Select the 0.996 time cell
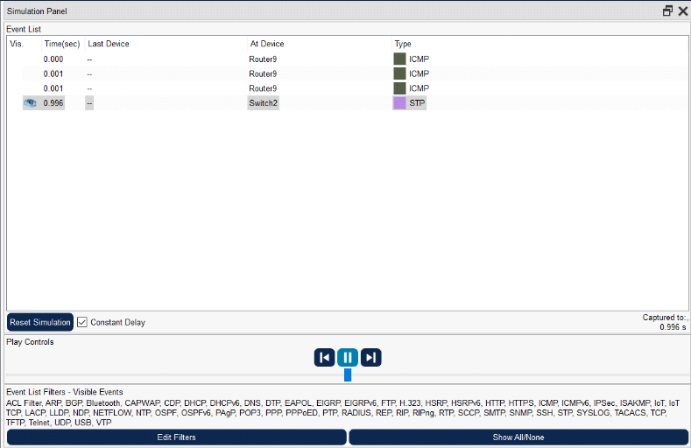691x448 pixels. coord(53,103)
